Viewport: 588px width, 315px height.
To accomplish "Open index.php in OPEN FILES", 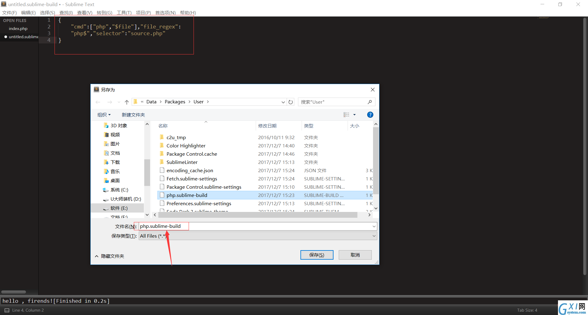I will [18, 28].
